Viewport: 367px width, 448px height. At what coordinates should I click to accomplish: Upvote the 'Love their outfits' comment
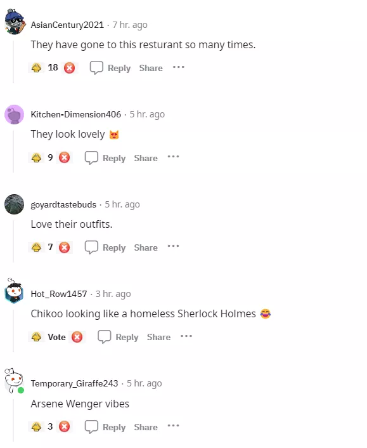36,247
